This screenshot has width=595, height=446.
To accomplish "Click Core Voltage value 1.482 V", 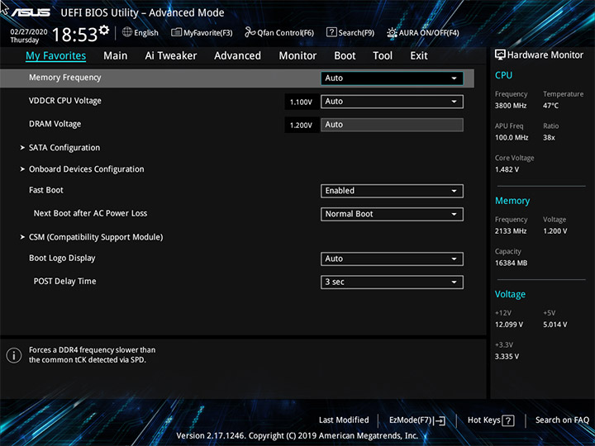I will [x=507, y=169].
